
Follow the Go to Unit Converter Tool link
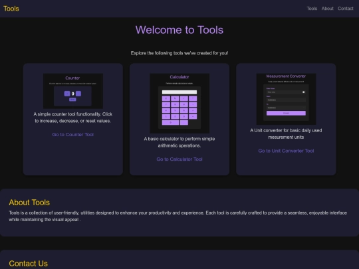coord(286,151)
